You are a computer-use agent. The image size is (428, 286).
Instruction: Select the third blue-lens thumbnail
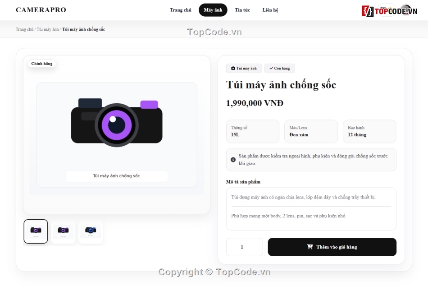(91, 231)
